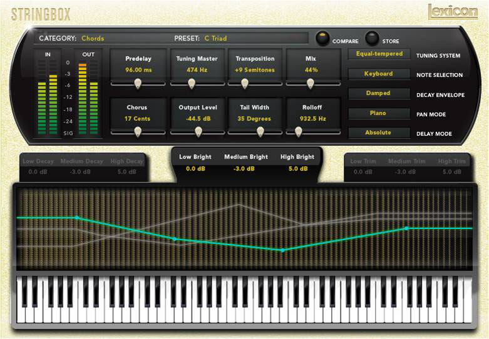The width and height of the screenshot is (489, 339).
Task: Click the lowest point on the green curve
Action: [282, 250]
